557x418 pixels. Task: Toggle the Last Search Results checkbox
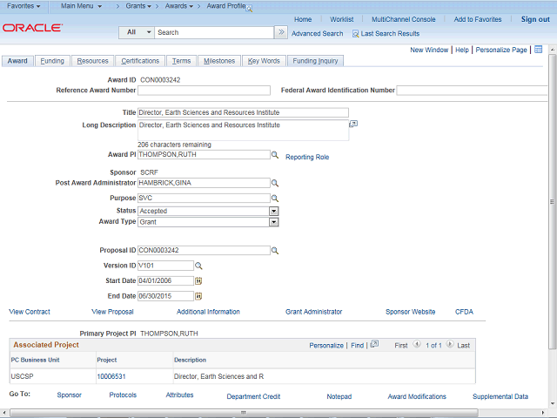355,34
